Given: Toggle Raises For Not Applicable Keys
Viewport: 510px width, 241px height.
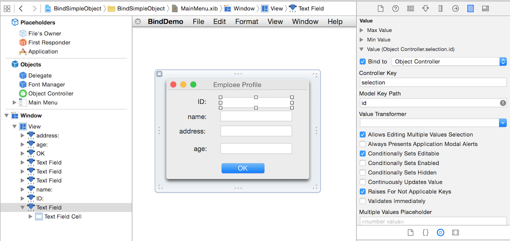Looking at the screenshot, I should (363, 191).
